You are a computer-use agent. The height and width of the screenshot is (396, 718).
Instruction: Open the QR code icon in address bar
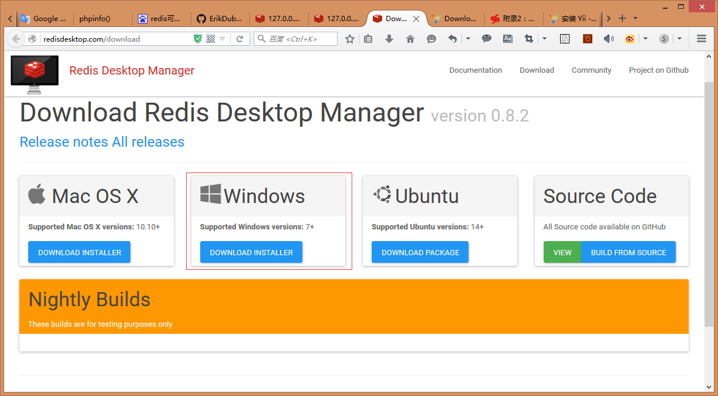(211, 39)
